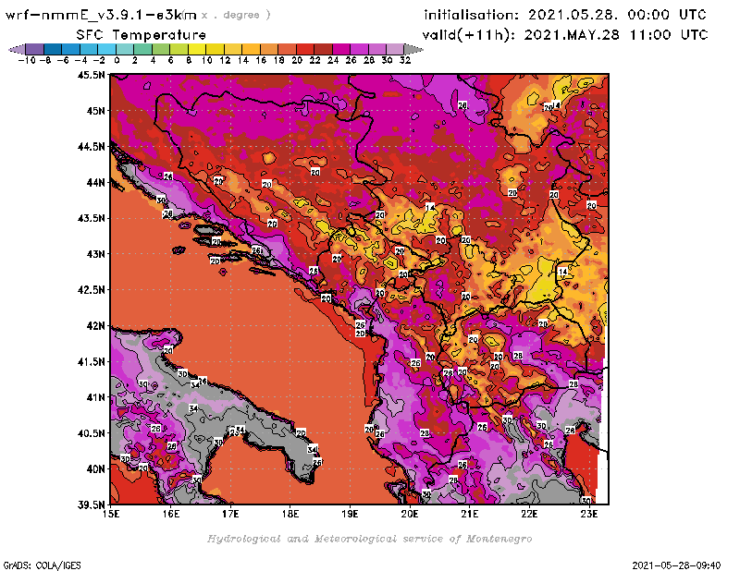Click the 43.5N latitude axis label
This screenshot has height=571, width=740.
91,218
